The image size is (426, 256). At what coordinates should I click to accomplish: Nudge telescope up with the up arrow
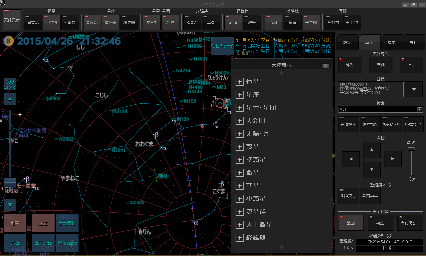[x=372, y=150]
